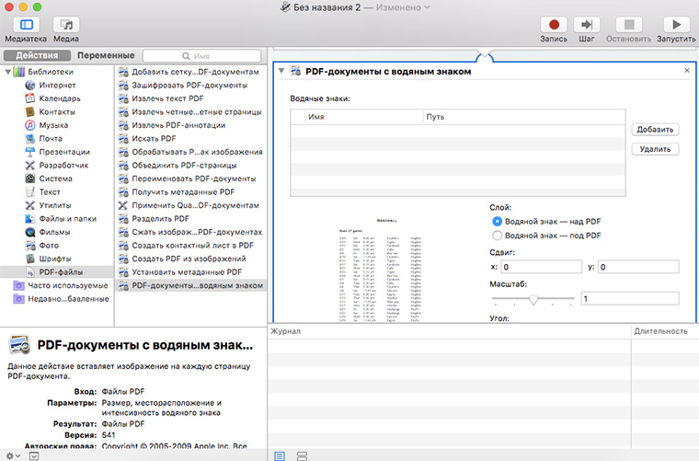Click the Удалить watermark button
The image size is (699, 461).
point(655,149)
